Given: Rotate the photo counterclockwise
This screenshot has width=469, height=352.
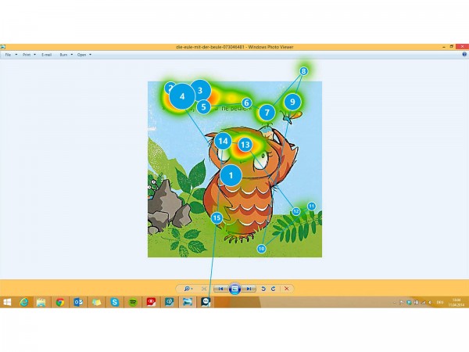Looking at the screenshot, I should tap(263, 289).
